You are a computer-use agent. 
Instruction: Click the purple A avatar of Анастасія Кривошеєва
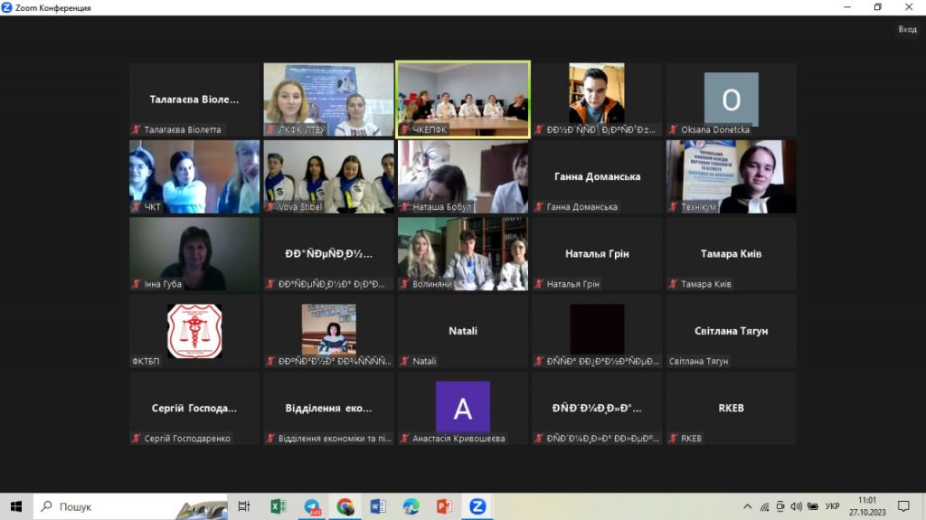click(x=463, y=408)
